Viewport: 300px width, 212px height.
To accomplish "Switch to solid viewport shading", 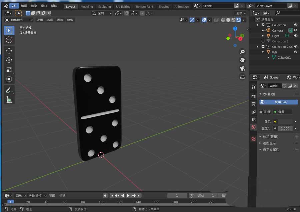I will (x=228, y=20).
